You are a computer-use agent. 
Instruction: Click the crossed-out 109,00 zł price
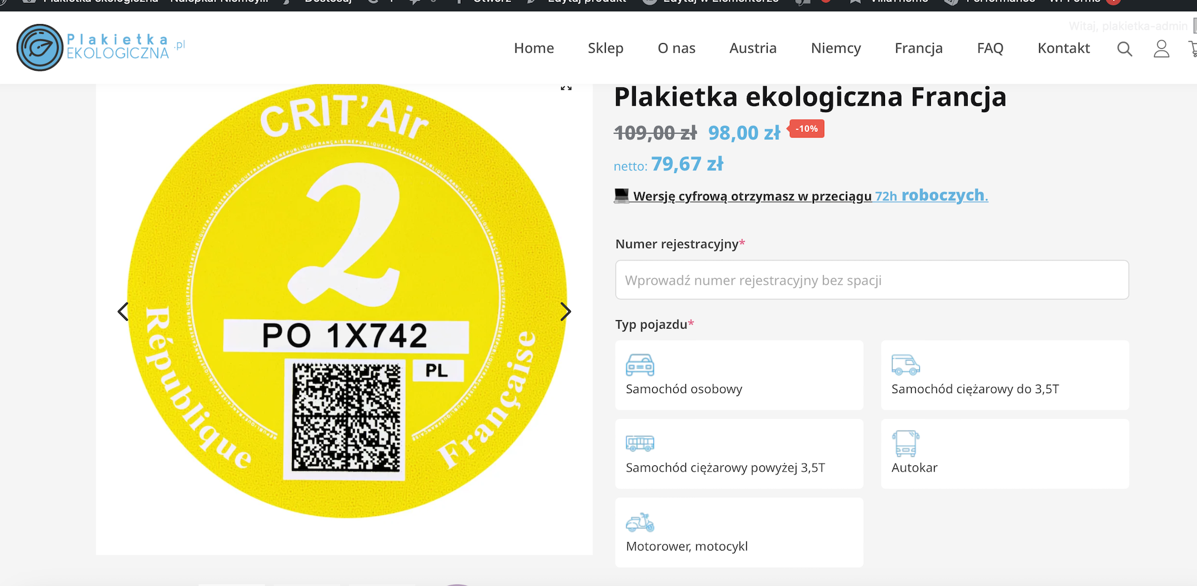click(x=655, y=133)
